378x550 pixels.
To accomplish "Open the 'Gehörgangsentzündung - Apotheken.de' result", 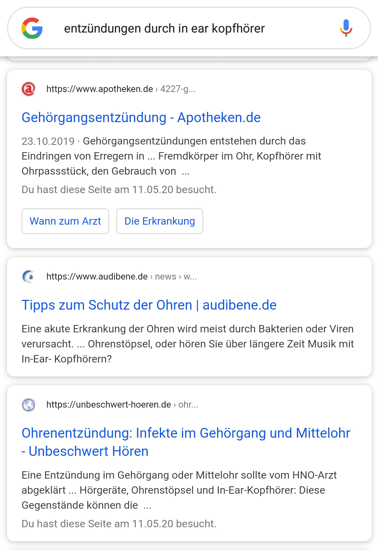I will pos(141,118).
